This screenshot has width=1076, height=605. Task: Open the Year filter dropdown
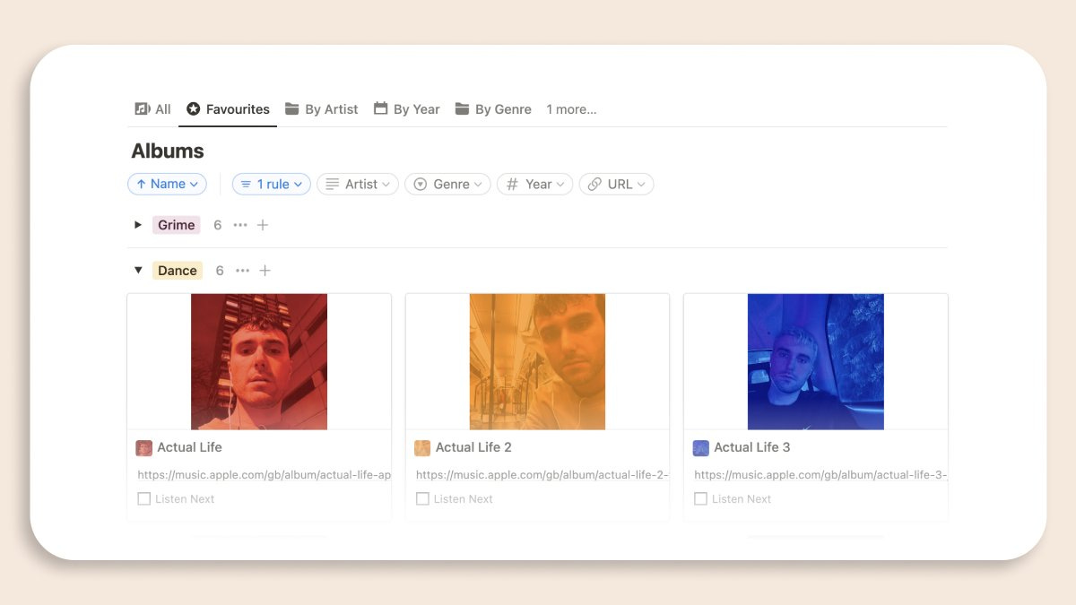534,184
